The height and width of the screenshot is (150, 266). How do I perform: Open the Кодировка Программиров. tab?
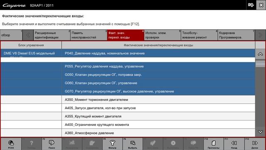coord(236,35)
